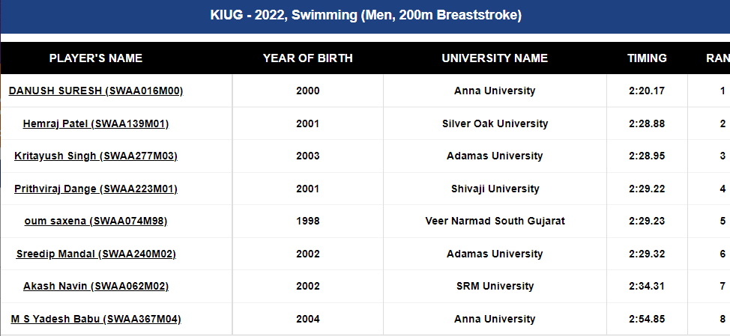Select the Silver Oak University cell
The width and height of the screenshot is (730, 336).
click(495, 123)
